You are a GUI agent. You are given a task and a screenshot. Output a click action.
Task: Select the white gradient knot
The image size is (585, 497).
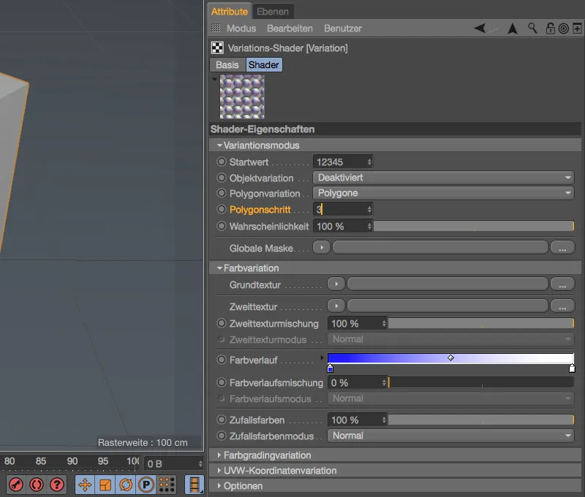572,369
